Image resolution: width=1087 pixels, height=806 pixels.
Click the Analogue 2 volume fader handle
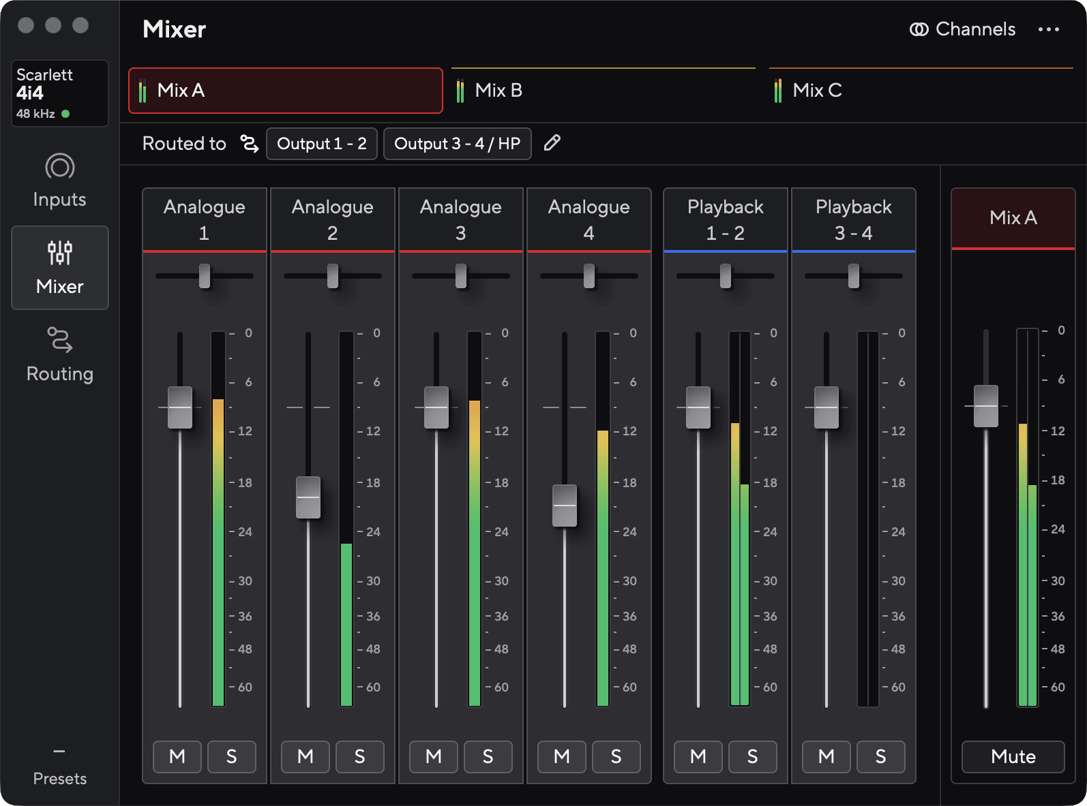308,497
